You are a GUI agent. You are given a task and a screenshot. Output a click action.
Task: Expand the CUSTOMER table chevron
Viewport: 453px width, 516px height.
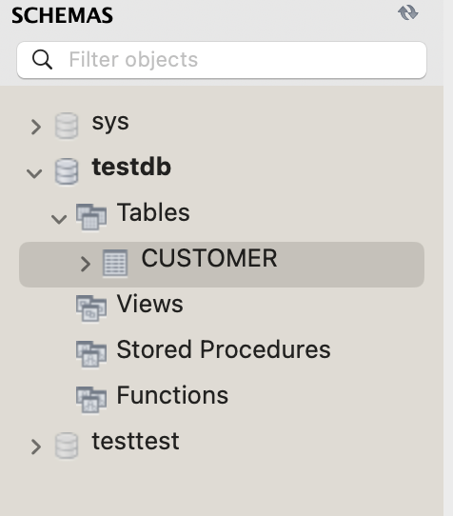tap(86, 264)
